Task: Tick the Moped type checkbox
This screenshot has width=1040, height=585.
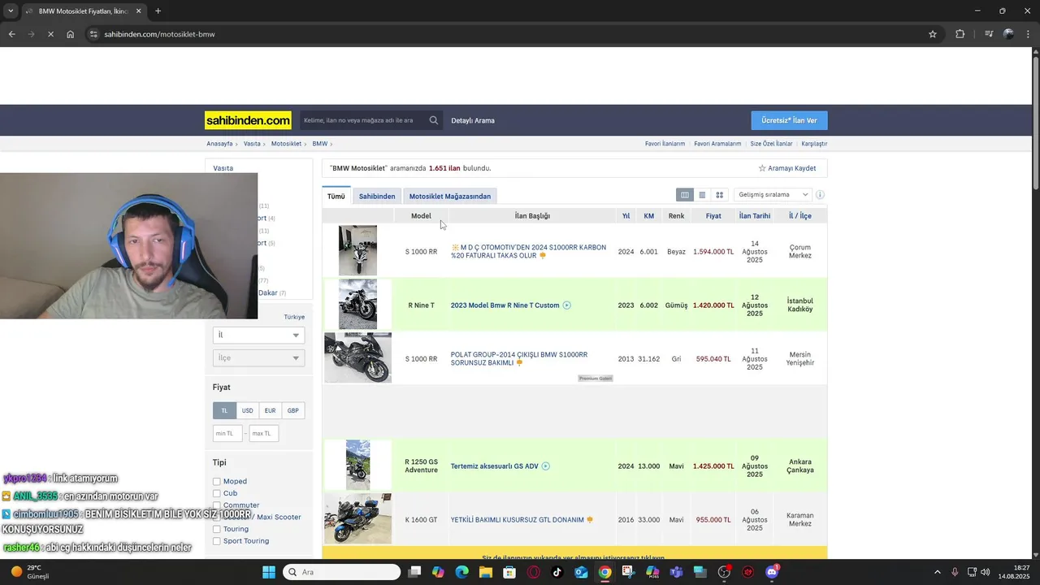Action: tap(217, 482)
